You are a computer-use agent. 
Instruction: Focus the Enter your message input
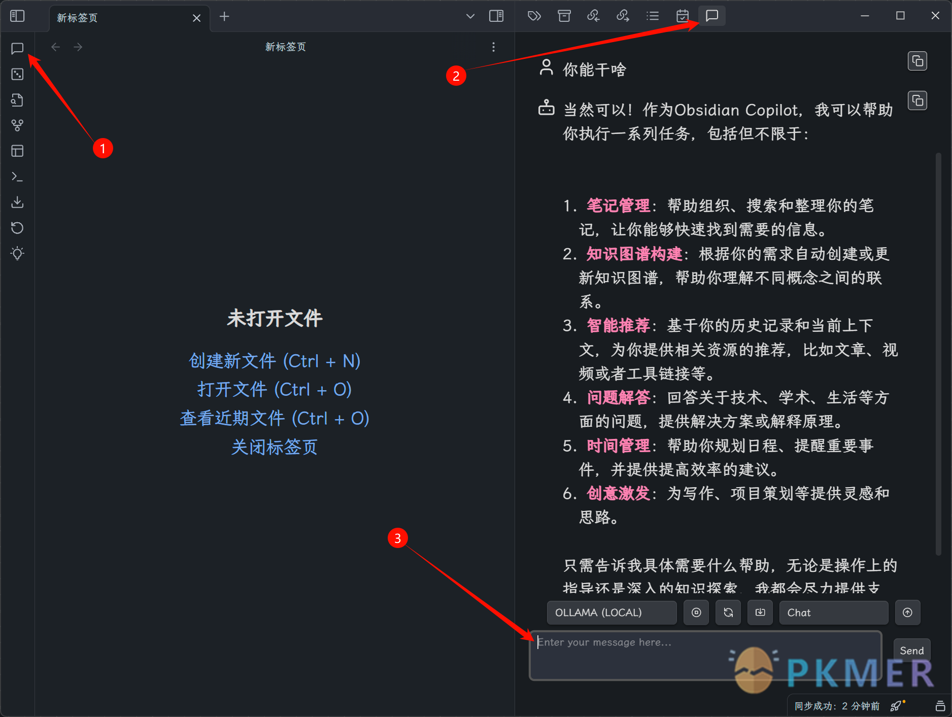(x=705, y=656)
